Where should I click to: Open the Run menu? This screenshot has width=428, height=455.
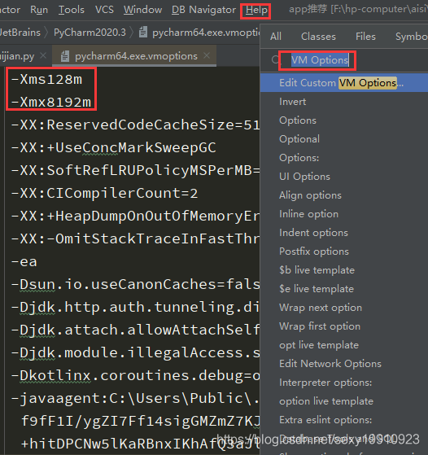[39, 10]
